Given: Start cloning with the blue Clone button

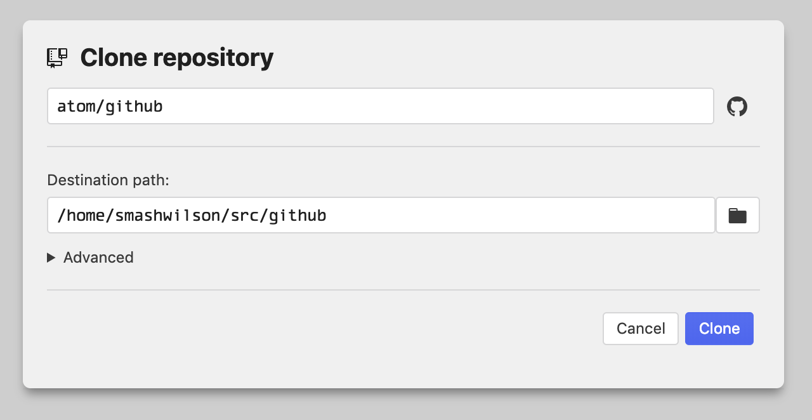Looking at the screenshot, I should (x=719, y=329).
